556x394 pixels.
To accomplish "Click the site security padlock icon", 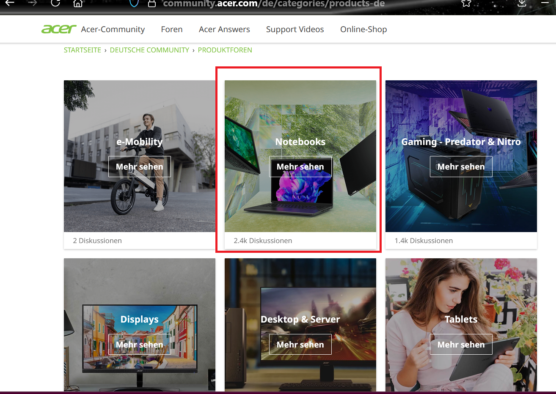I will pos(152,3).
